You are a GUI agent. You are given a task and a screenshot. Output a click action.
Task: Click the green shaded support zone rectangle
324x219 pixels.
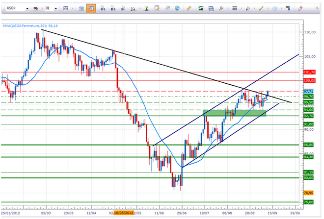[x=234, y=113]
